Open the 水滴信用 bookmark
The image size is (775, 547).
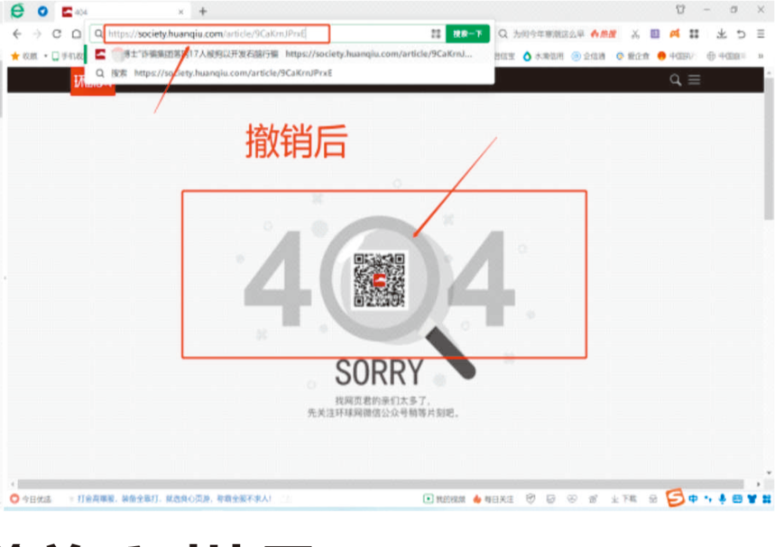[x=543, y=56]
